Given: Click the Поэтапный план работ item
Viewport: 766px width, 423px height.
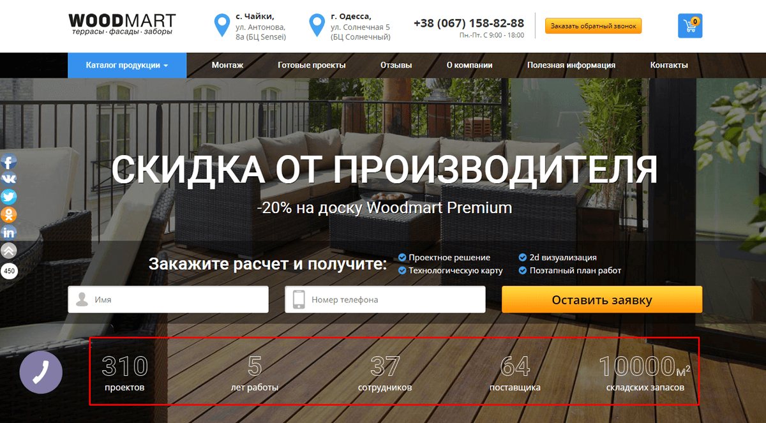Looking at the screenshot, I should click(570, 271).
